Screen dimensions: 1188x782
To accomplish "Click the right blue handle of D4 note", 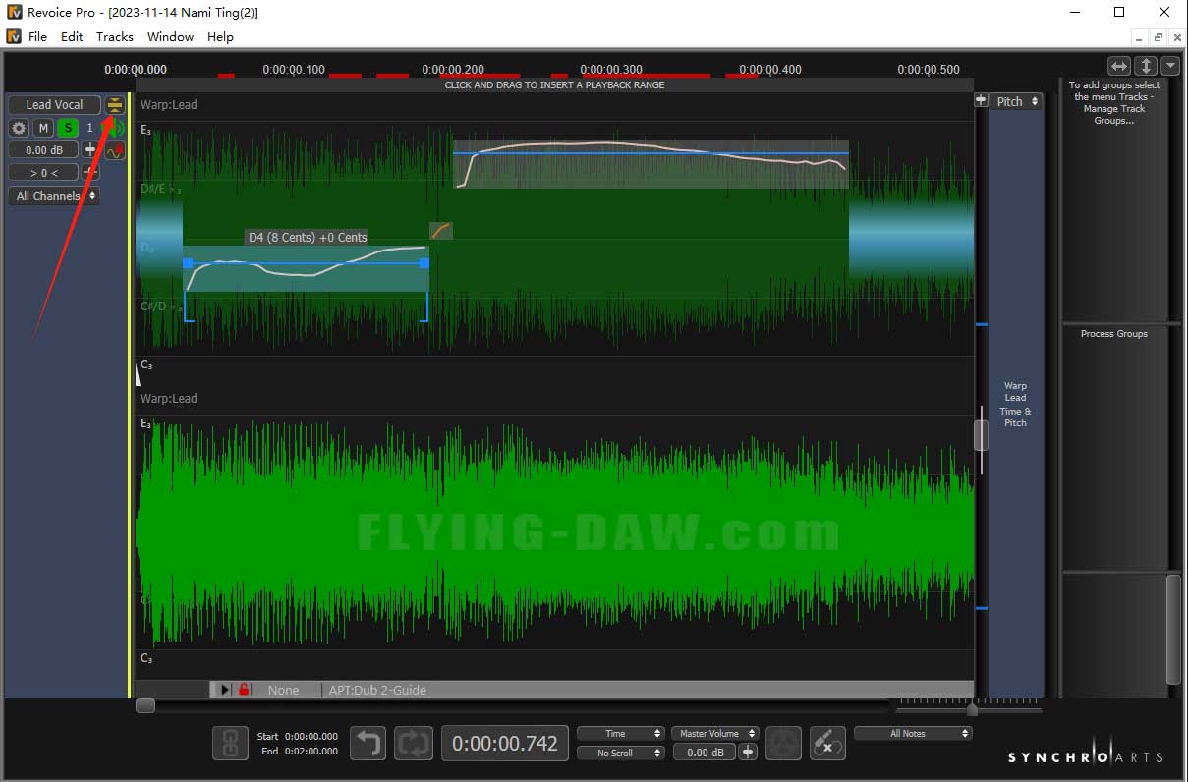I will [x=424, y=263].
